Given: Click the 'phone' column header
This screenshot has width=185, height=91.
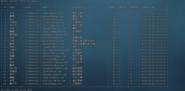Looking at the screenshot, I should 28,7.
